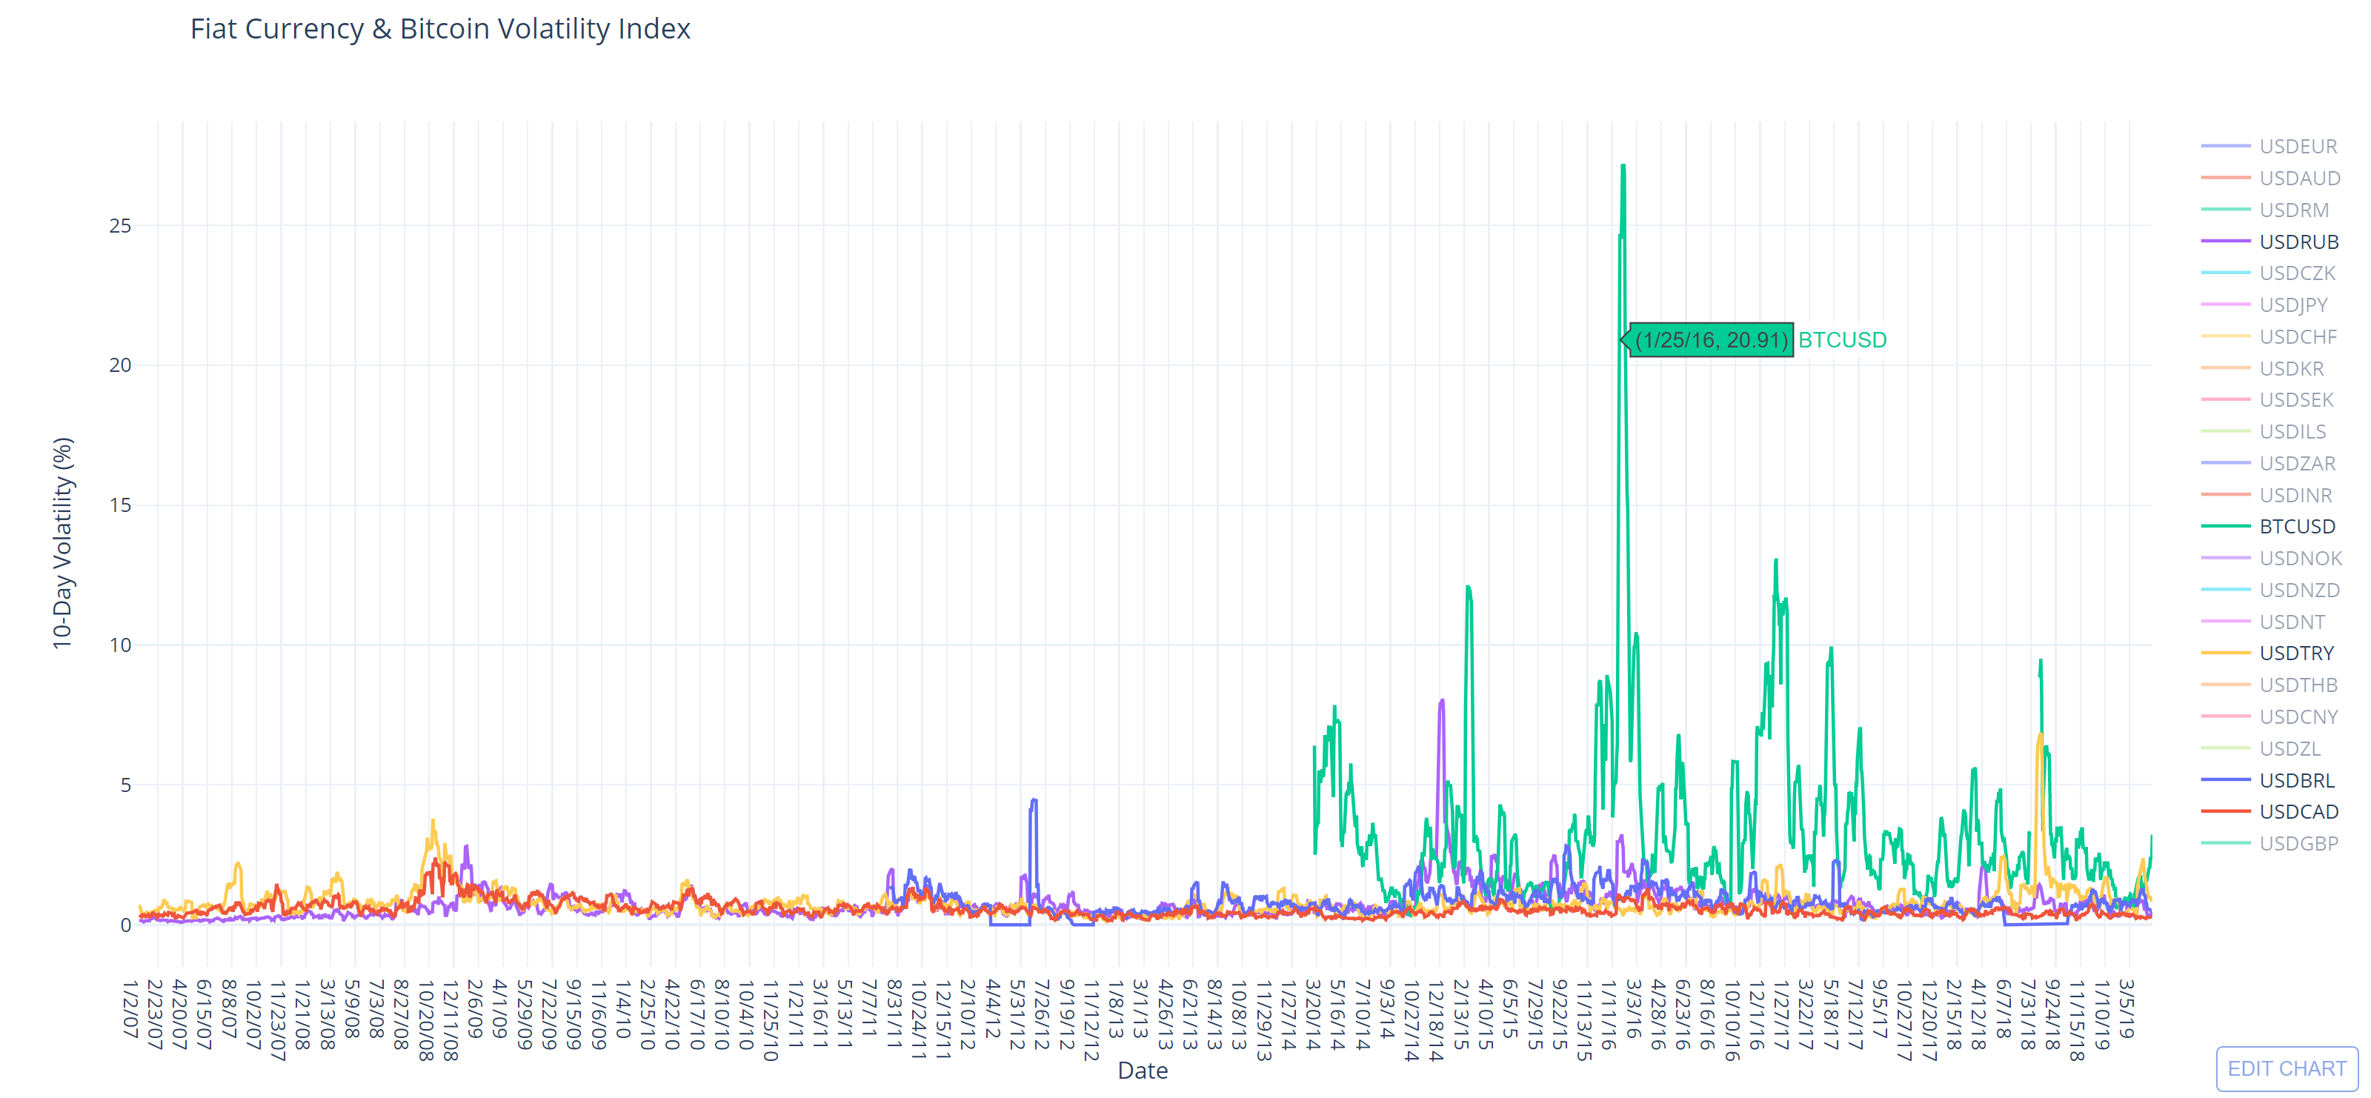Show the USDTHB legend trace
The image size is (2371, 1098).
(2298, 685)
